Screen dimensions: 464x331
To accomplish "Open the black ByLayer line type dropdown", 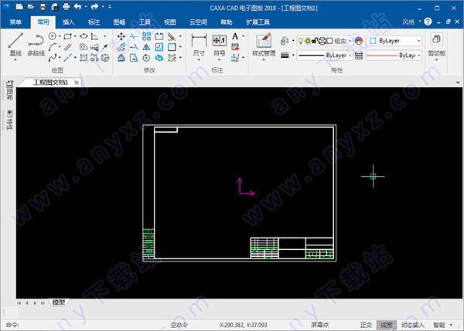I will (325, 56).
